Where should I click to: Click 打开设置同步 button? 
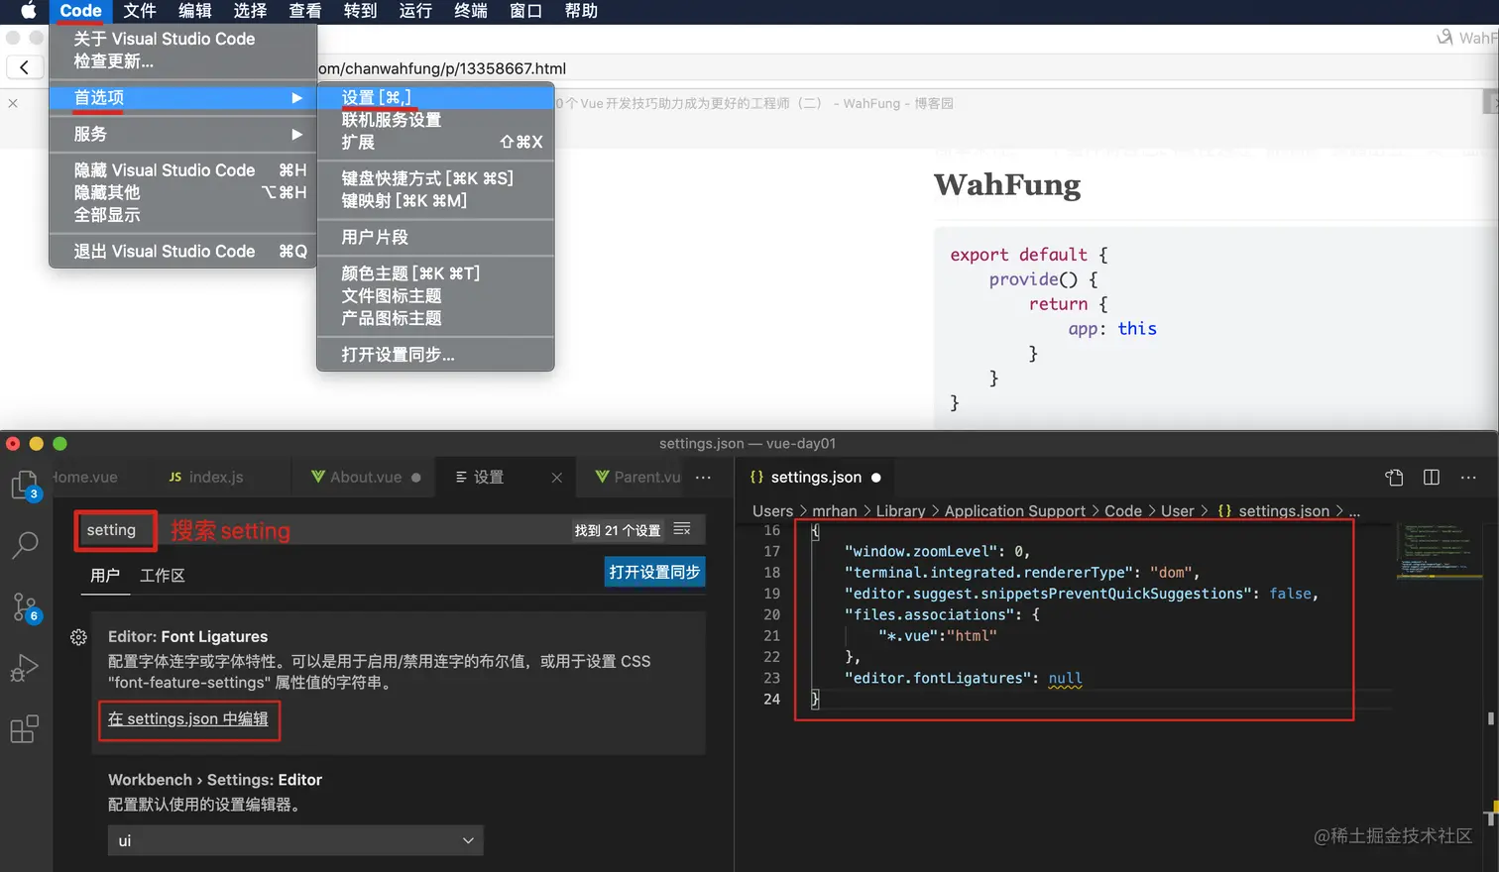click(x=654, y=572)
